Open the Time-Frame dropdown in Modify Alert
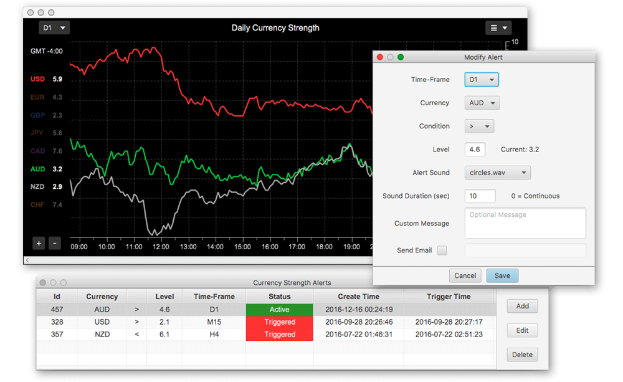Viewport: 623px width, 382px height. [482, 79]
